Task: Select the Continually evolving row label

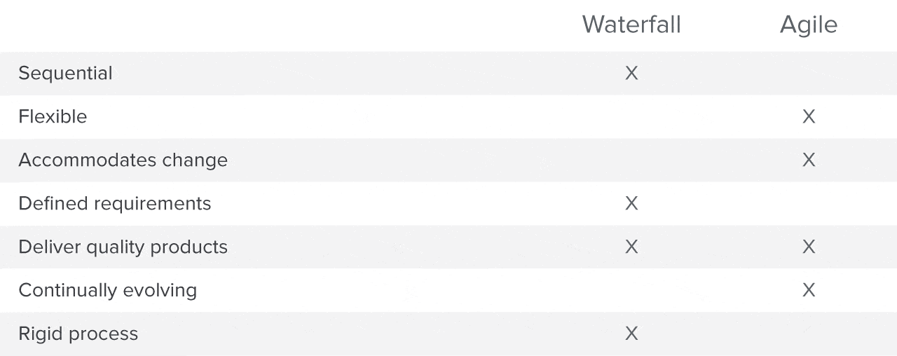Action: (x=107, y=290)
